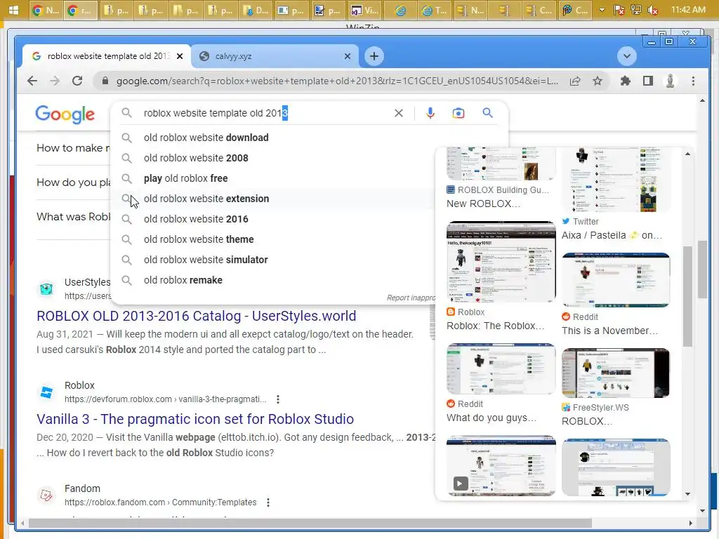Screen dimensions: 719x539
Task: Go back using the browser back arrow
Action: [x=32, y=81]
